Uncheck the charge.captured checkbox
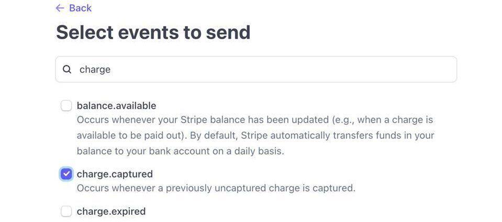 (66, 174)
